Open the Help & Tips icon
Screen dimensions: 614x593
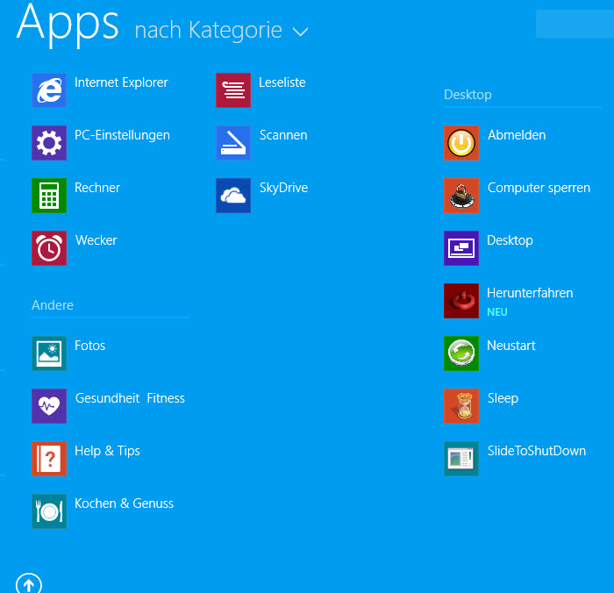(49, 459)
